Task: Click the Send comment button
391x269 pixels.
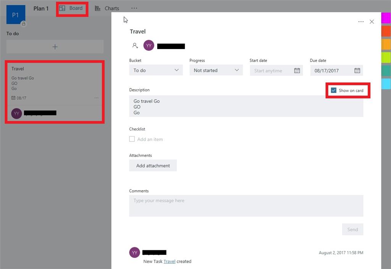Action: click(352, 229)
